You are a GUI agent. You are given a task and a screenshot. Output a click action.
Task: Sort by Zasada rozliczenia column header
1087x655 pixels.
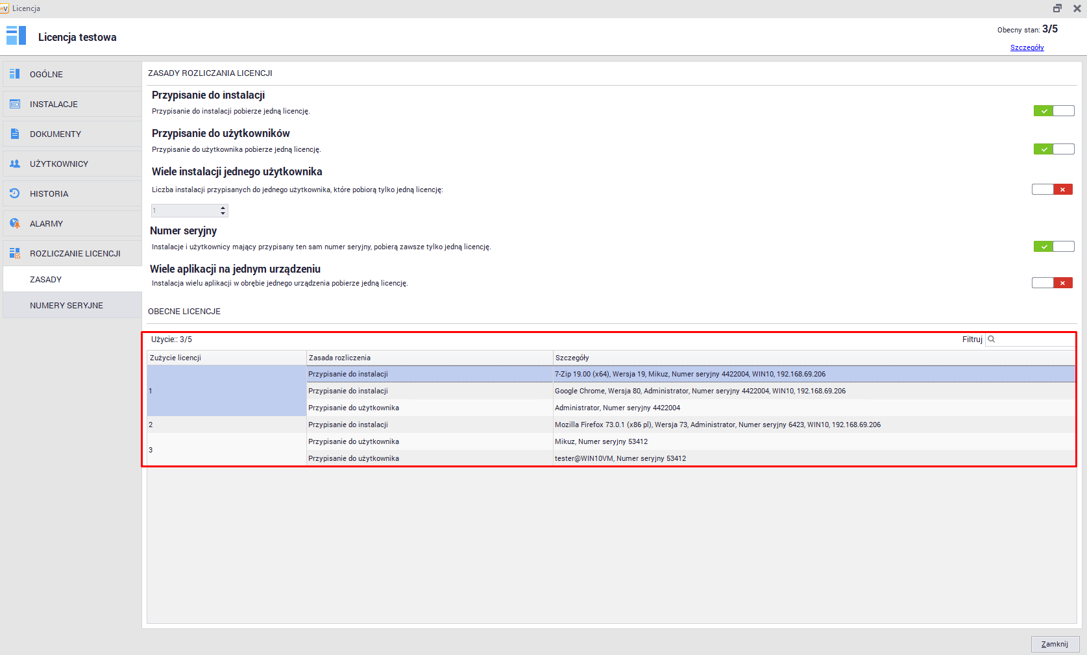(429, 358)
